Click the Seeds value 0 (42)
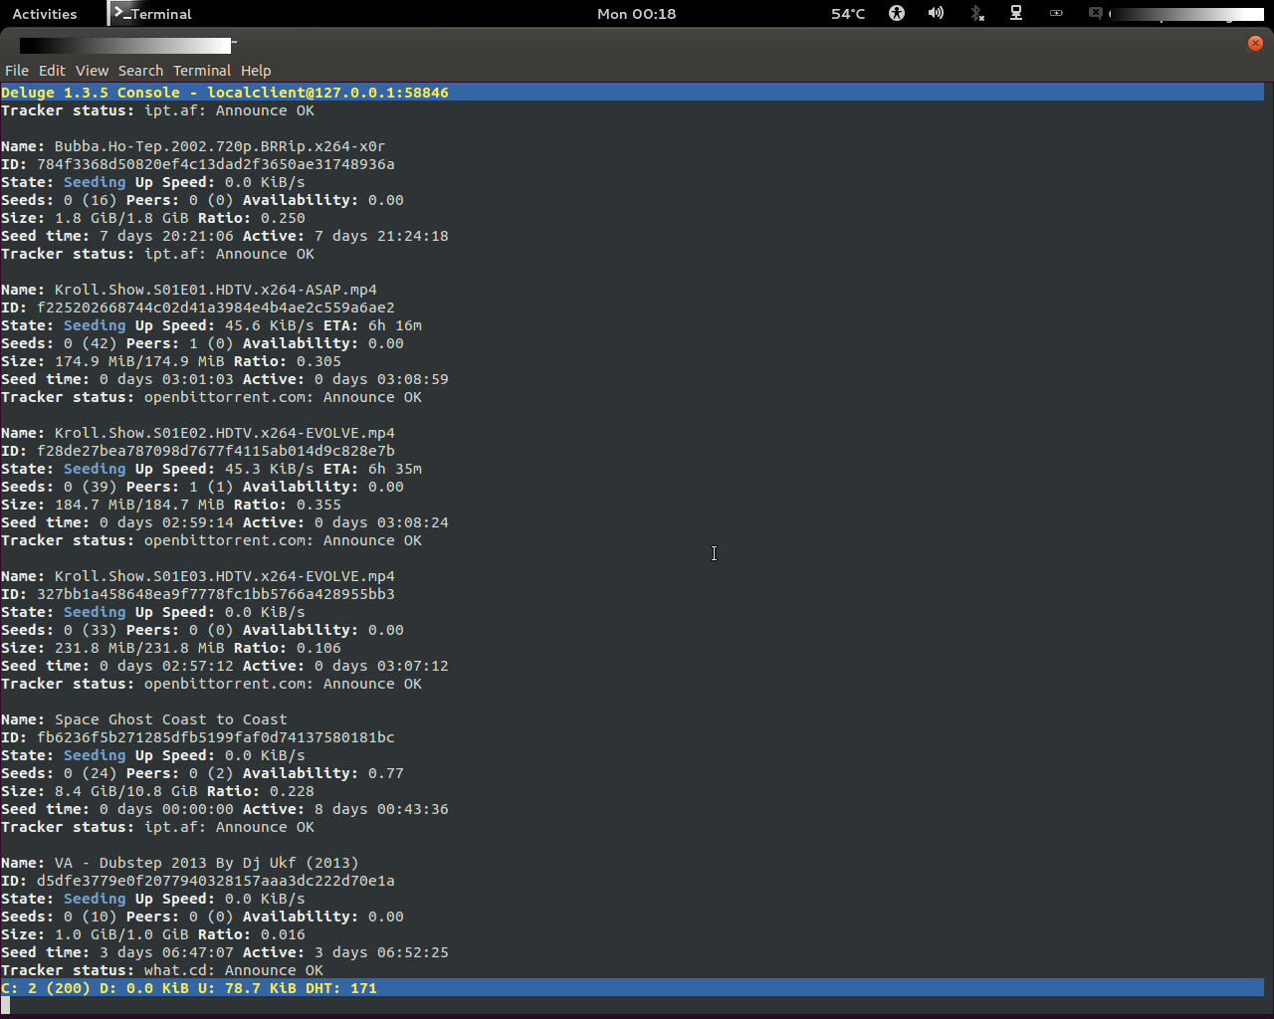 [91, 343]
